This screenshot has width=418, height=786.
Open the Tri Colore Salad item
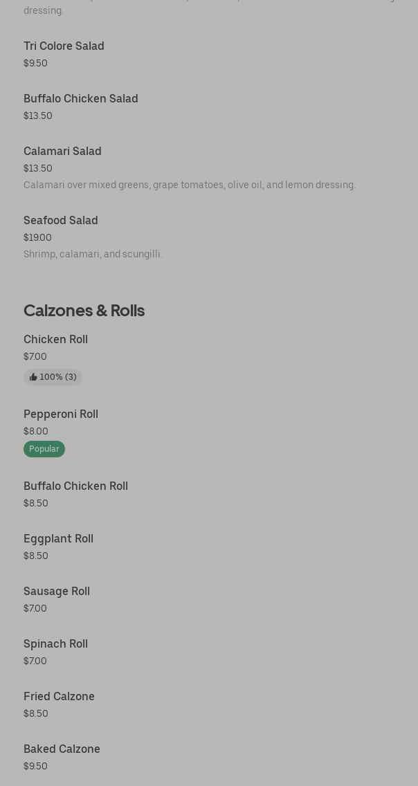(64, 46)
